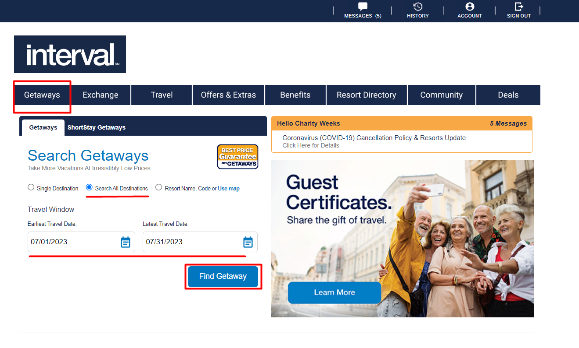Choose the Resort Name, Code radio option
Viewport: 579px width, 348px height.
pos(158,187)
